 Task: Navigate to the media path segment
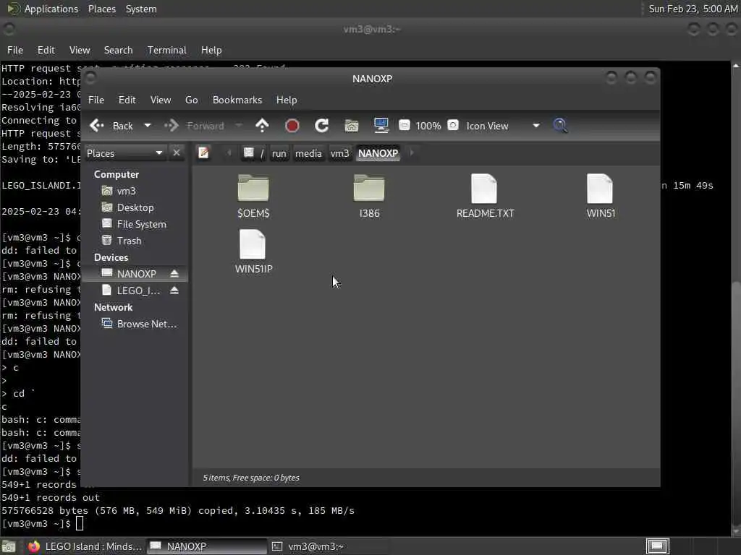[x=308, y=153]
